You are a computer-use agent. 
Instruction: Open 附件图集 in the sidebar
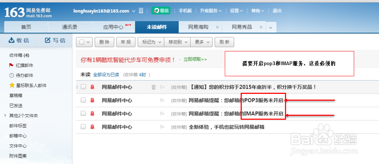coord(18,156)
